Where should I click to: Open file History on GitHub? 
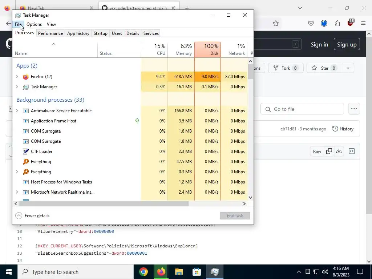(343, 129)
